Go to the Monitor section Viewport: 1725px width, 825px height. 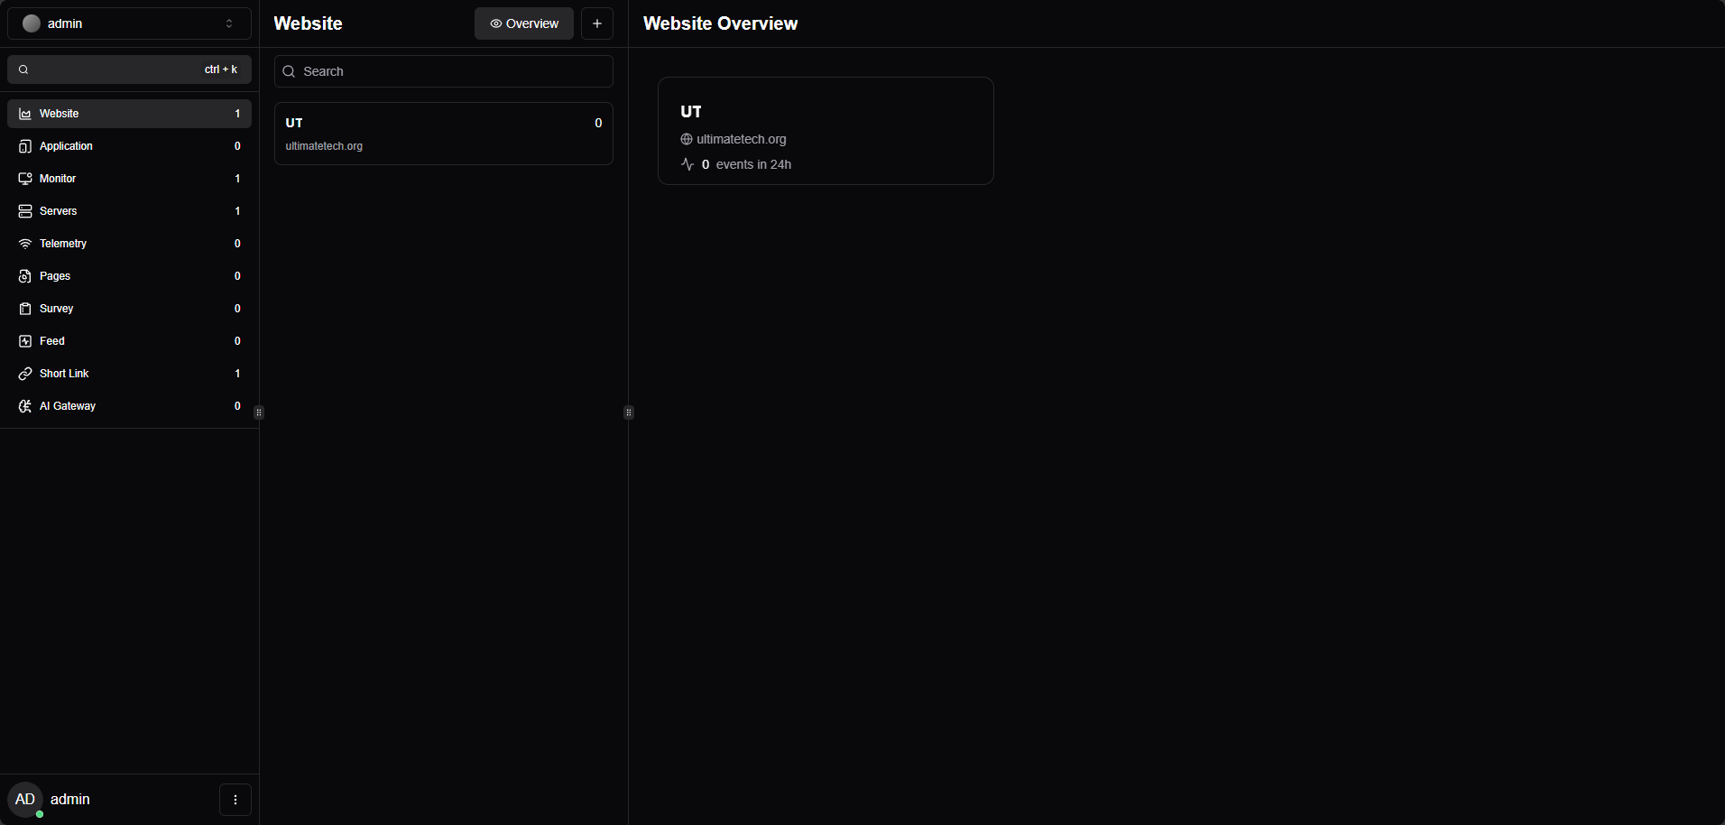coord(129,179)
